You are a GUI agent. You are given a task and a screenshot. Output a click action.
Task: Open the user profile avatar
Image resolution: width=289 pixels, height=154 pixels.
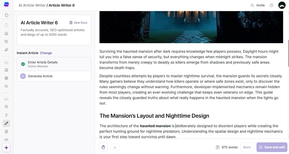[282, 5]
